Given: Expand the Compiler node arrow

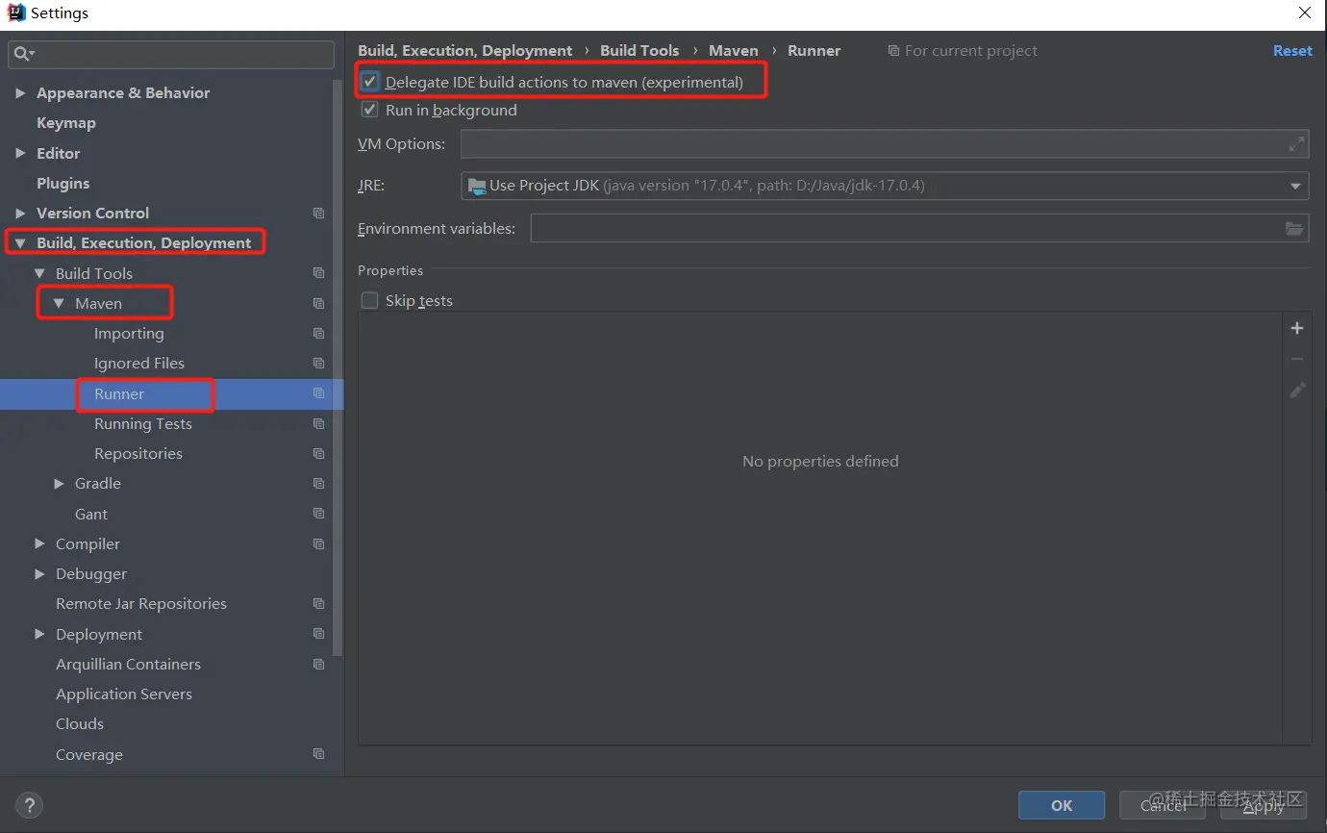Looking at the screenshot, I should pyautogui.click(x=39, y=543).
